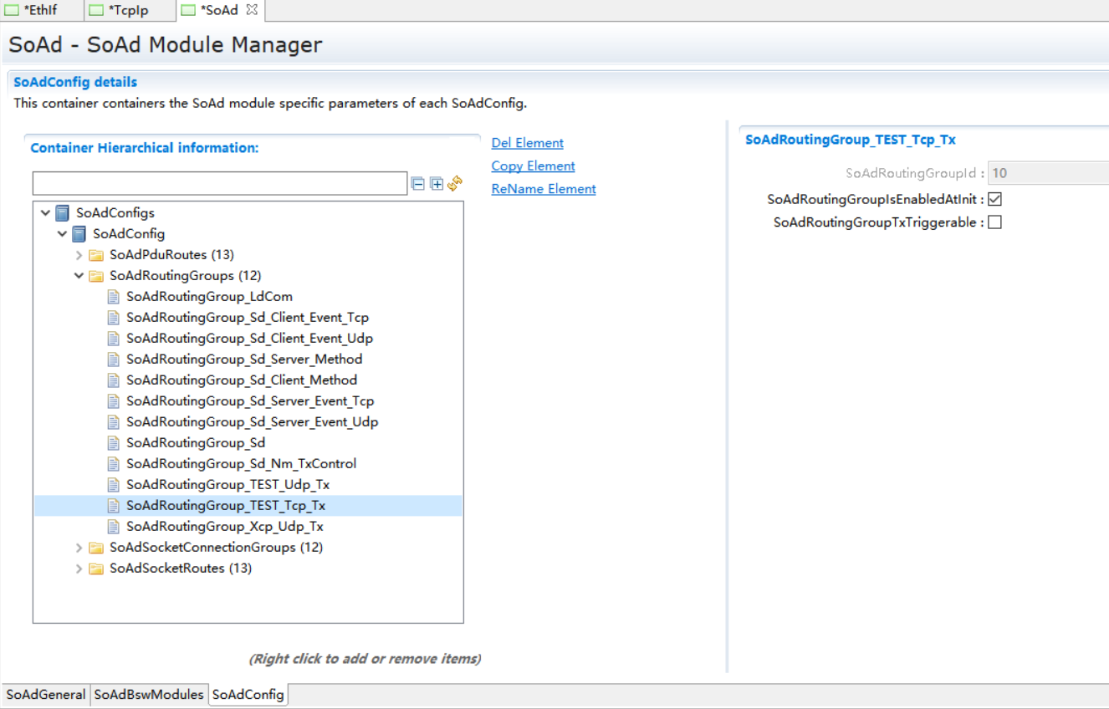The image size is (1109, 709).
Task: Click the SoAdRoutingGroup_Xcp_Udp_Tx document icon
Action: (114, 527)
